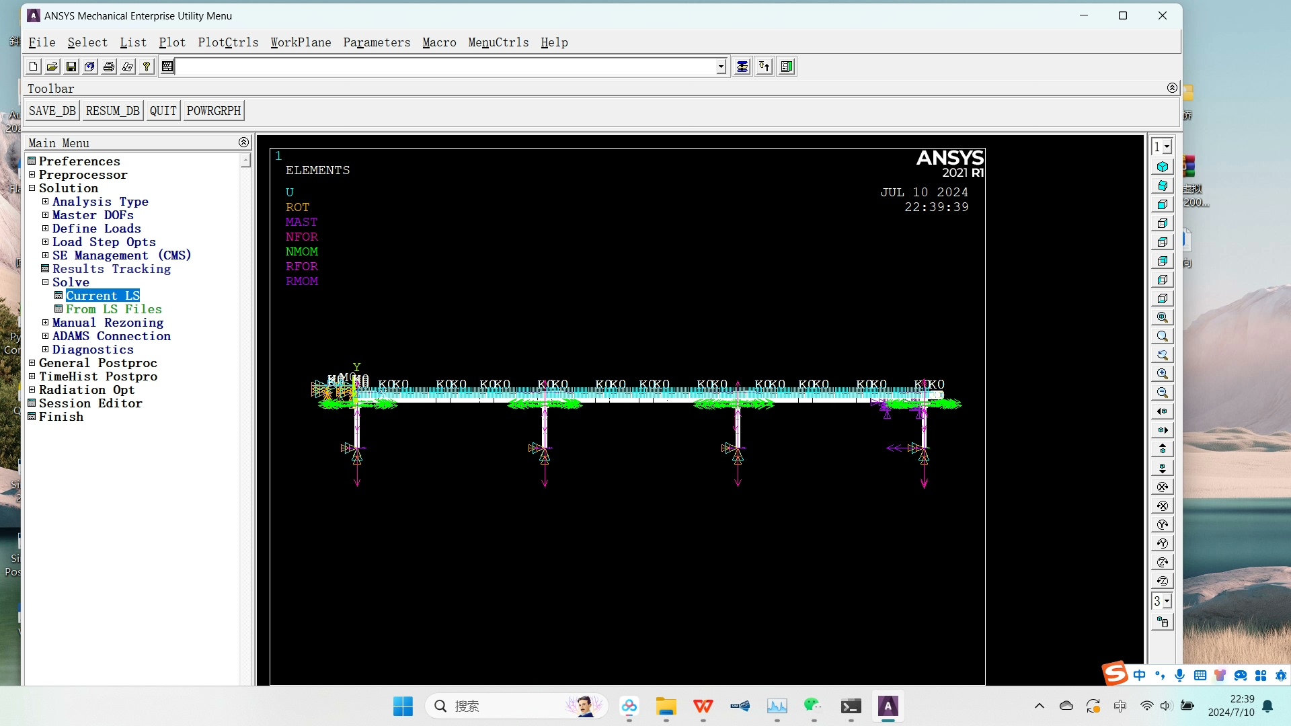Click in the command input field
This screenshot has width=1291, height=726.
(x=446, y=67)
